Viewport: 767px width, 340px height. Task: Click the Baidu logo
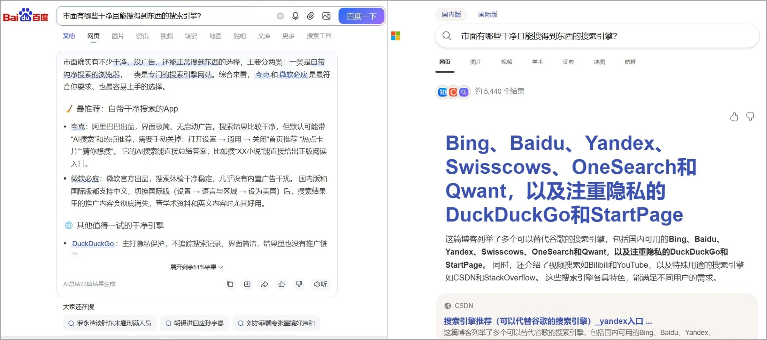point(26,15)
